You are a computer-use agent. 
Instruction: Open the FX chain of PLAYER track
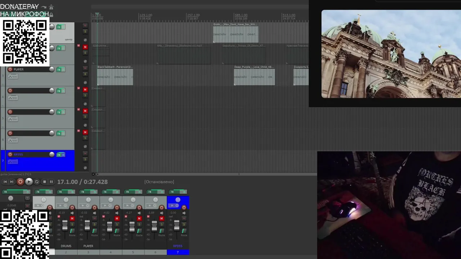[x=59, y=70]
